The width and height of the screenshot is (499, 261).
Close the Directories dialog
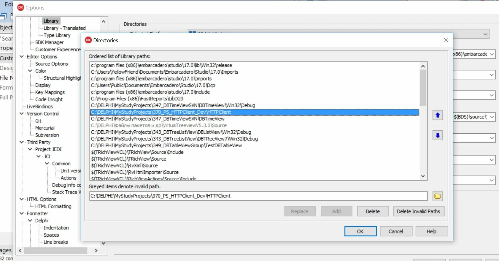(x=446, y=40)
